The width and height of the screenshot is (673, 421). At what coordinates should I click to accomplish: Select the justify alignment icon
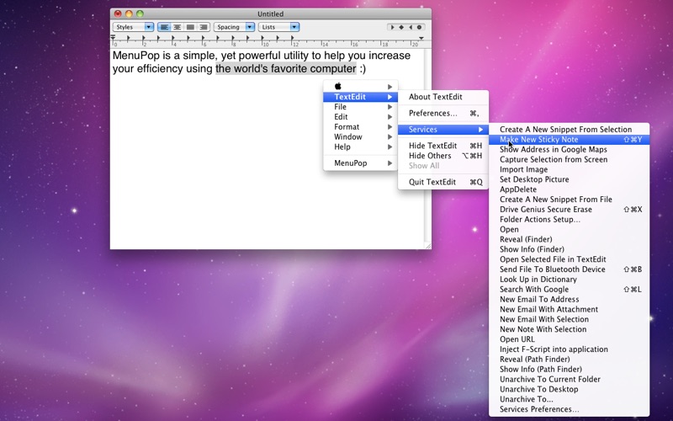[190, 27]
